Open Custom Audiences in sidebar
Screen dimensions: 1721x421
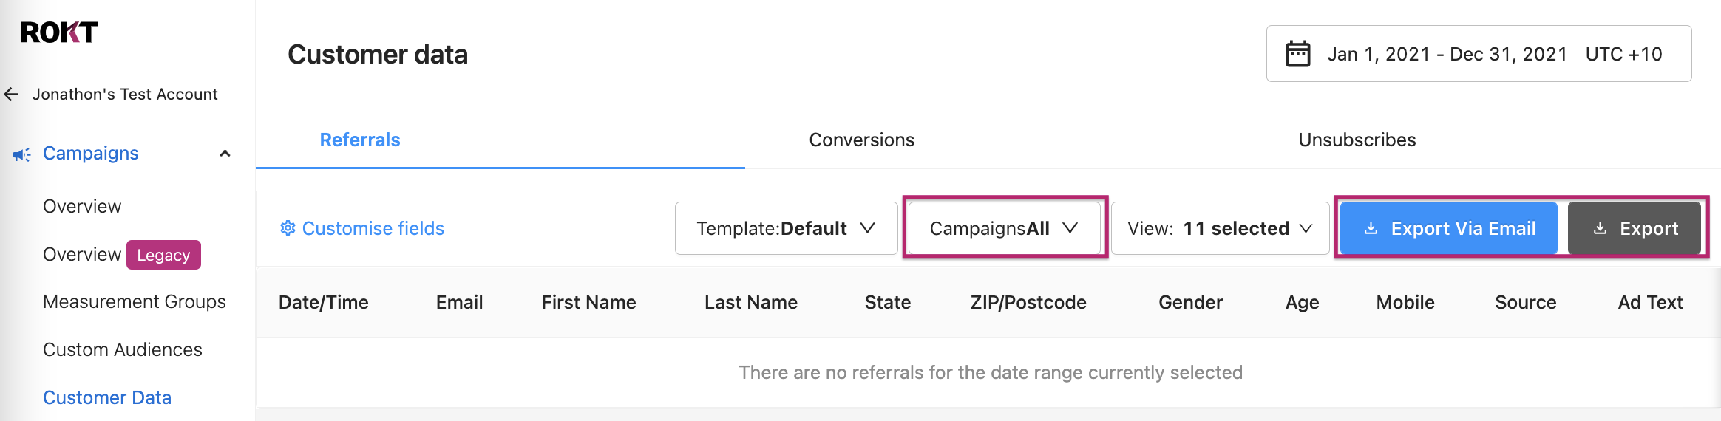click(123, 349)
